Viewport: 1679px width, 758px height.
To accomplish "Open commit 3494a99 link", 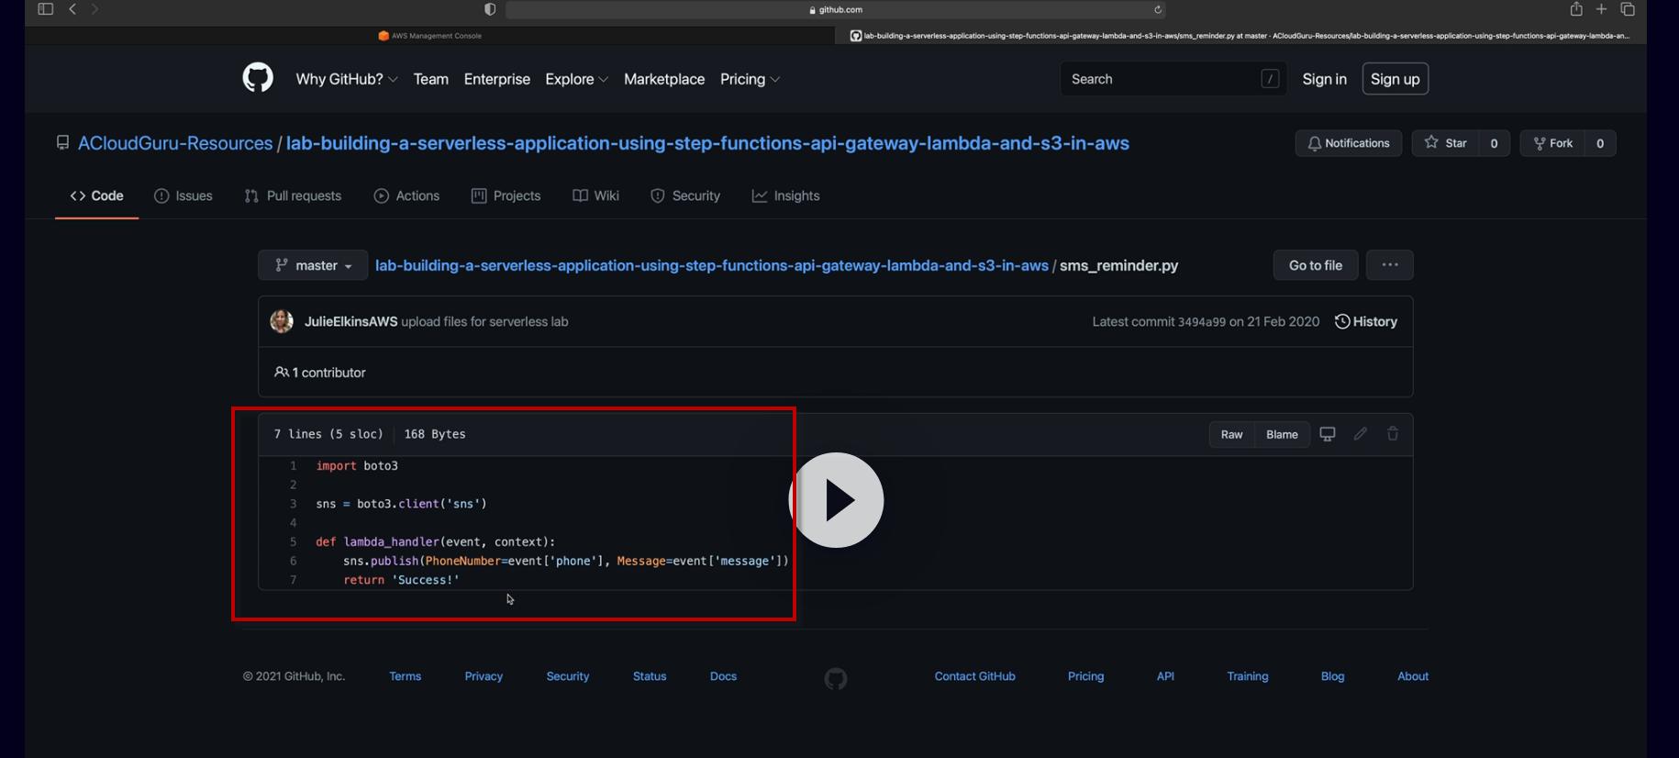I will coord(1202,321).
